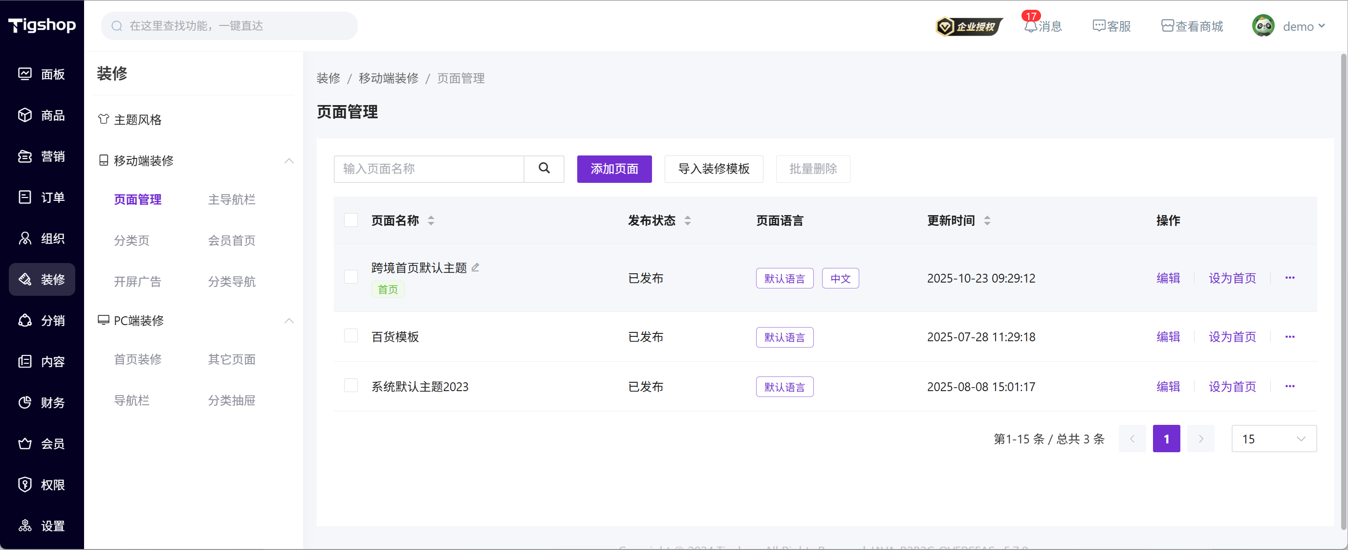Sort by 更新时间 column arrows
The width and height of the screenshot is (1348, 550).
pyautogui.click(x=987, y=220)
